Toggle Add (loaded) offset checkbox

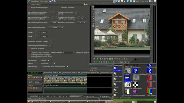coord(74,53)
